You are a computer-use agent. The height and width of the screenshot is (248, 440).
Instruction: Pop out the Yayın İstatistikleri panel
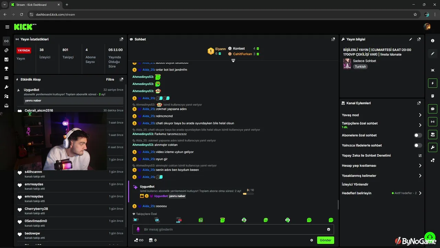pyautogui.click(x=121, y=40)
